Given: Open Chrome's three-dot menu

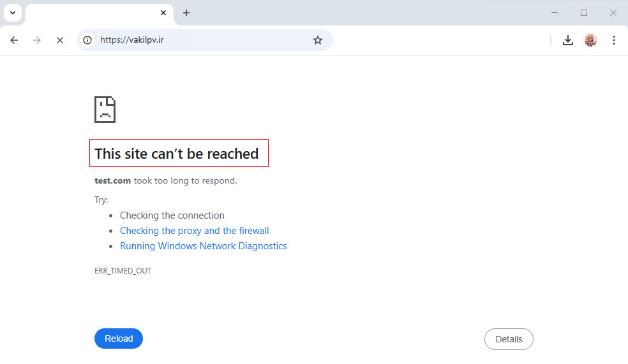Looking at the screenshot, I should pyautogui.click(x=613, y=40).
